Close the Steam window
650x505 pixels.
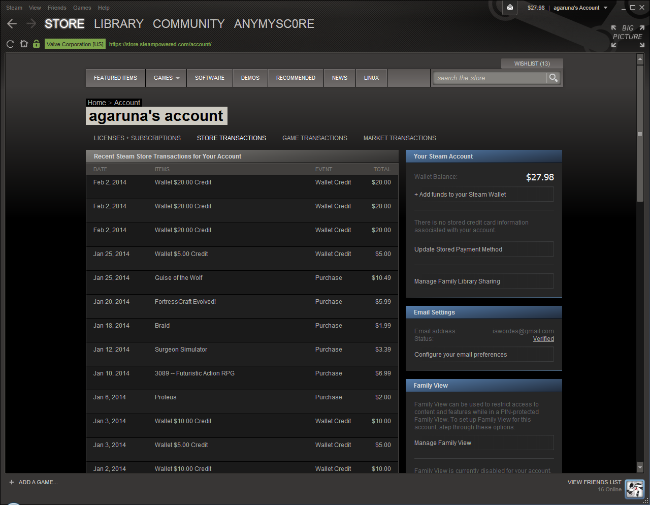(x=642, y=8)
